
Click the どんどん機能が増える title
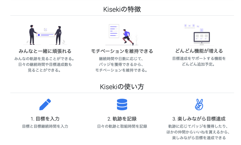pos(199,51)
